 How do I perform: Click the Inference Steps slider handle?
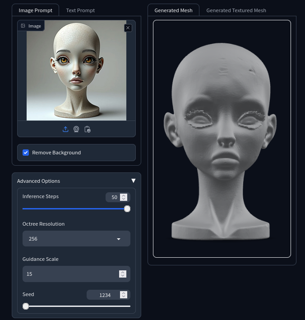pyautogui.click(x=127, y=209)
